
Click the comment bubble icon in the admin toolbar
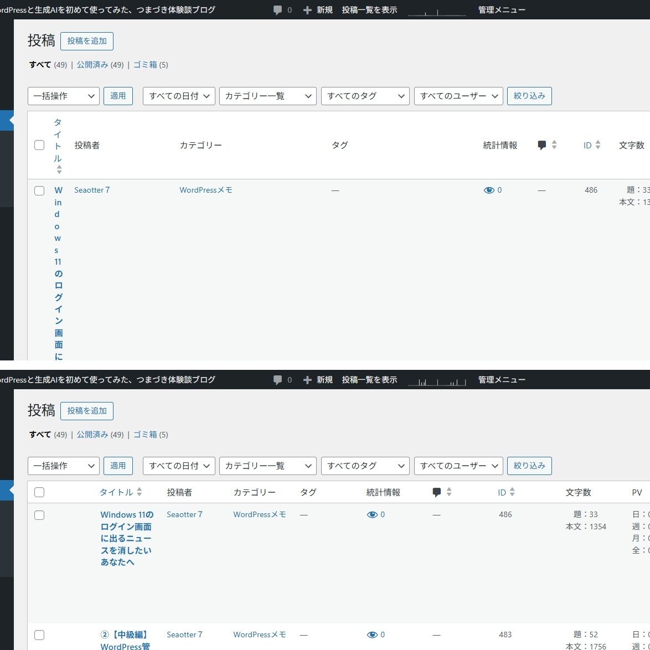coord(277,380)
